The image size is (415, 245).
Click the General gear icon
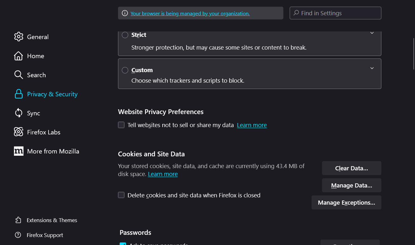pyautogui.click(x=19, y=37)
